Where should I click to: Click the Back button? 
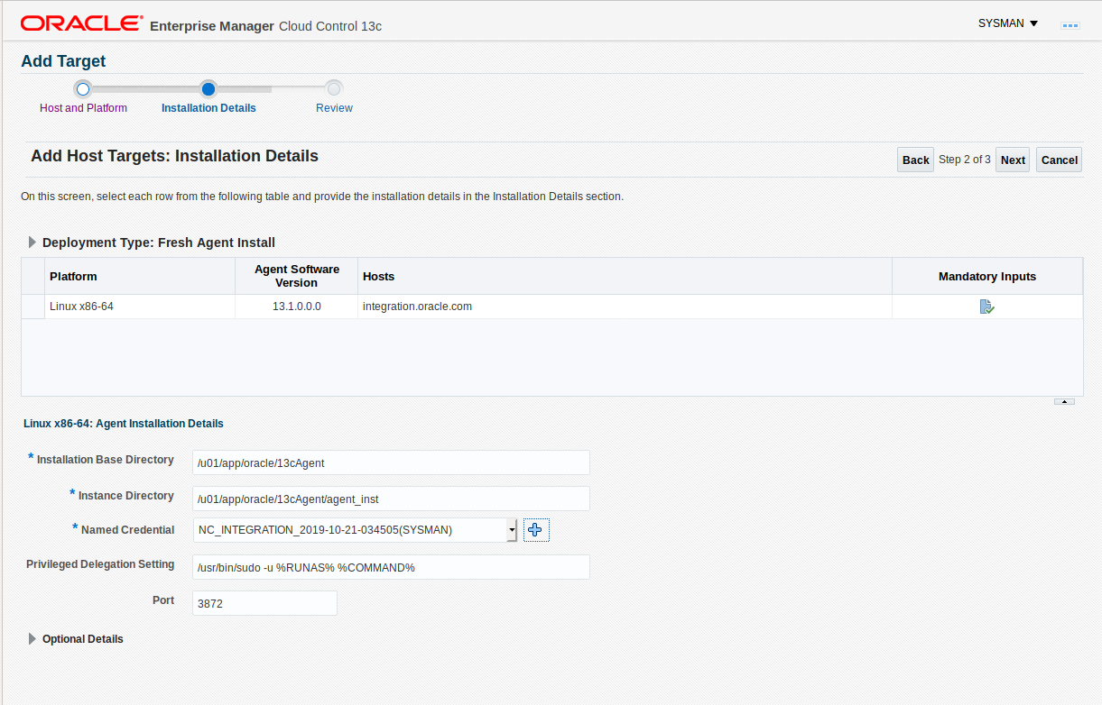915,160
